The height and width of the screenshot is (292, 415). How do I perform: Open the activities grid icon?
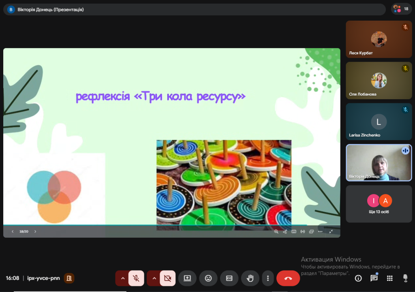coord(389,278)
